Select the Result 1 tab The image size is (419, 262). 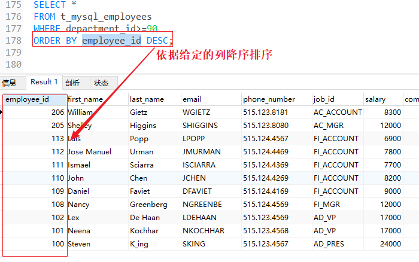(x=44, y=82)
